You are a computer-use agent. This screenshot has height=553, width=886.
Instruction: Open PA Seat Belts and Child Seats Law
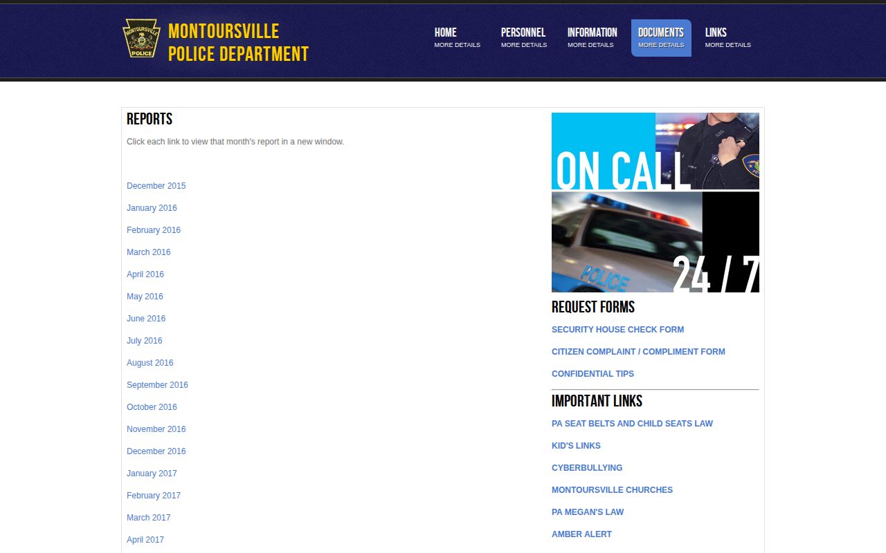pyautogui.click(x=632, y=424)
